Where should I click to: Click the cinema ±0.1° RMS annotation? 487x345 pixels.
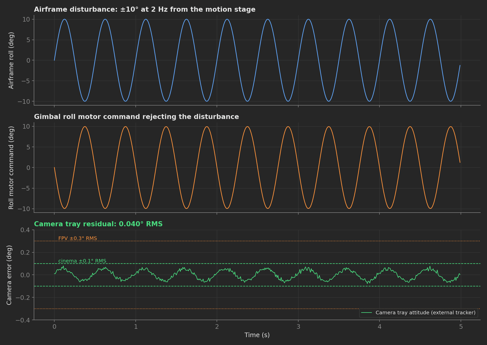click(82, 261)
